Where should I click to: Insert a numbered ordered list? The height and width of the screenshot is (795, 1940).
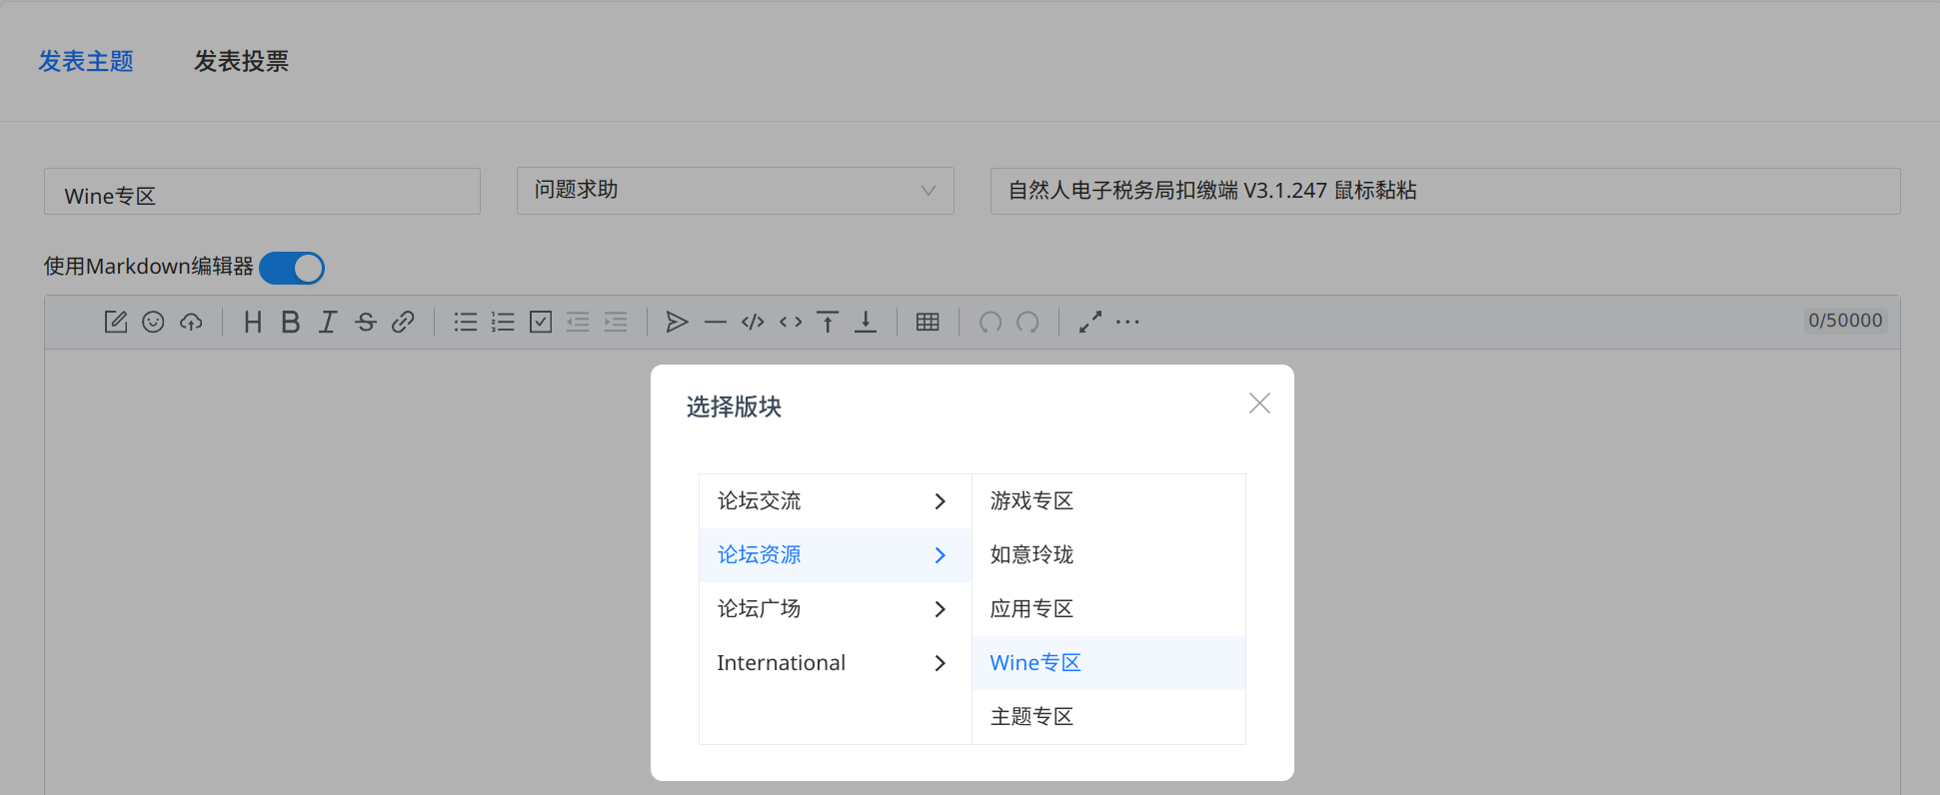click(x=503, y=322)
